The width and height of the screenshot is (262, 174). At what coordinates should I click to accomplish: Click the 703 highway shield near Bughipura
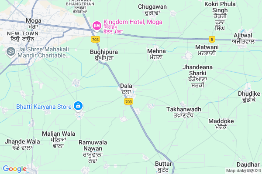point(95,40)
